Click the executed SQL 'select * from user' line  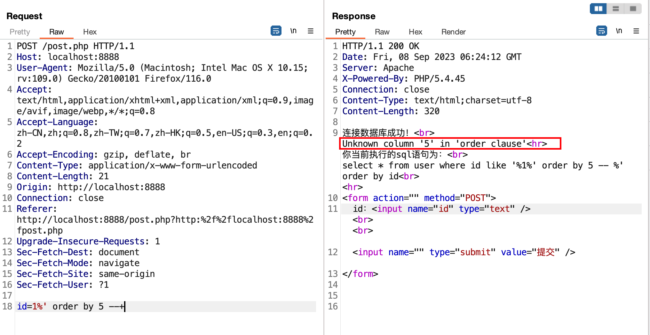(483, 166)
